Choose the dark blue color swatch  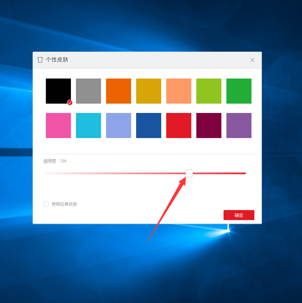pyautogui.click(x=149, y=126)
